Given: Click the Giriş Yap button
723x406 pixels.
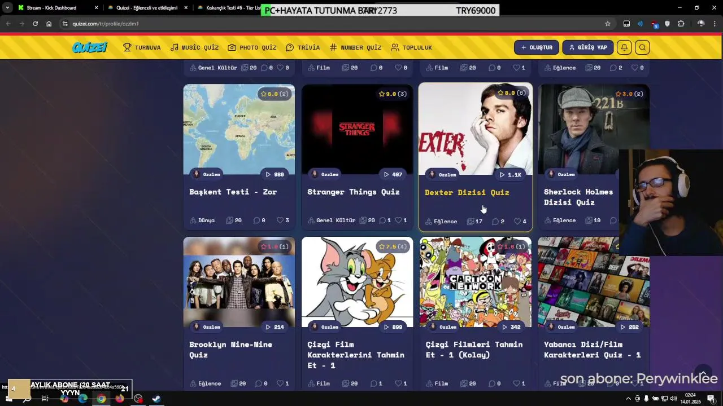Looking at the screenshot, I should (x=588, y=47).
